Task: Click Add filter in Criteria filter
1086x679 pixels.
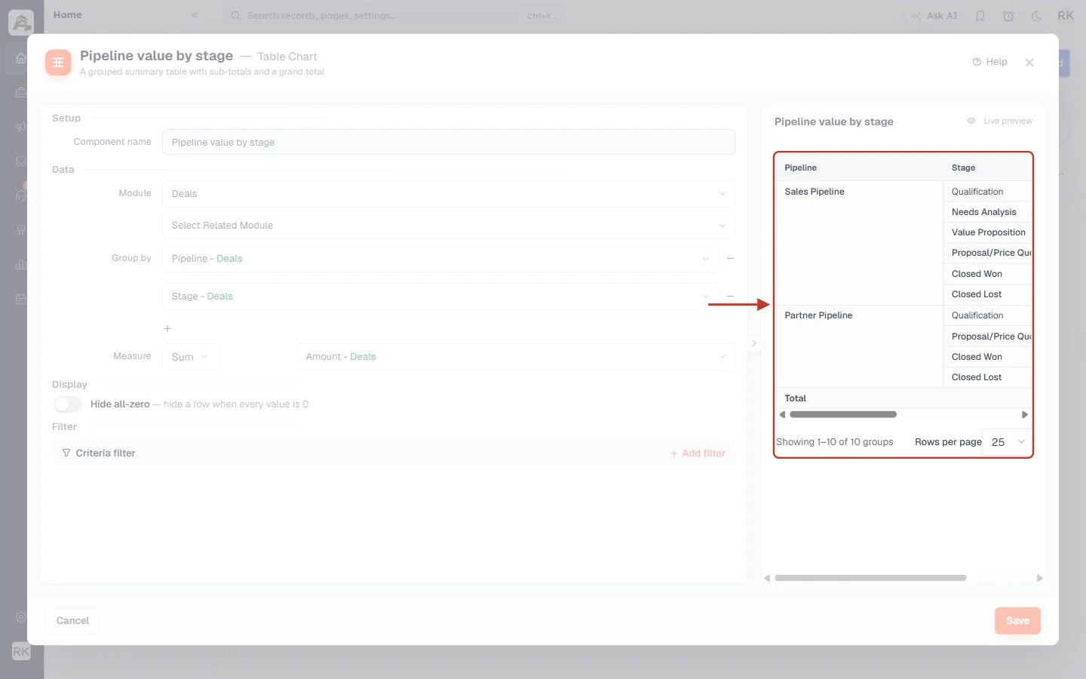Action: click(698, 453)
